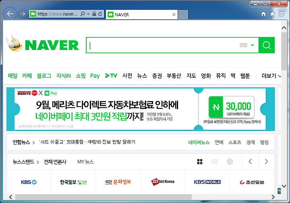The height and width of the screenshot is (203, 290).
Task: Select 스포츠 news tab
Action: 235,142
